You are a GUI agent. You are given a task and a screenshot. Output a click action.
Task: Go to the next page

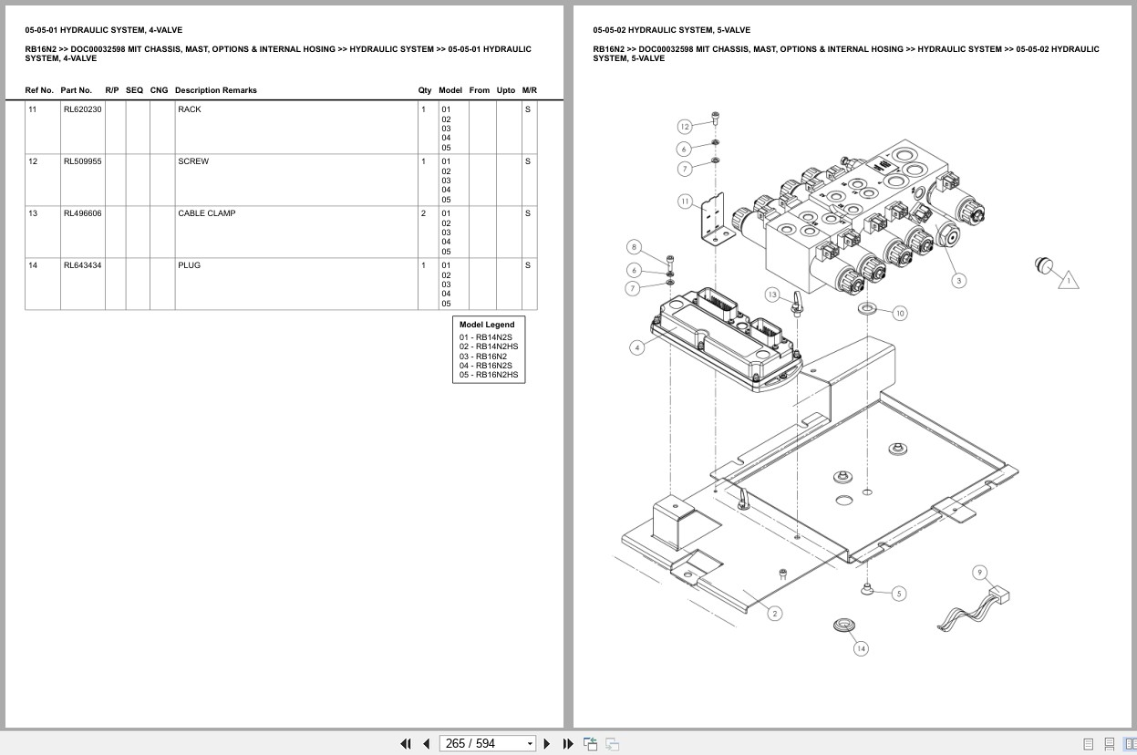547,744
